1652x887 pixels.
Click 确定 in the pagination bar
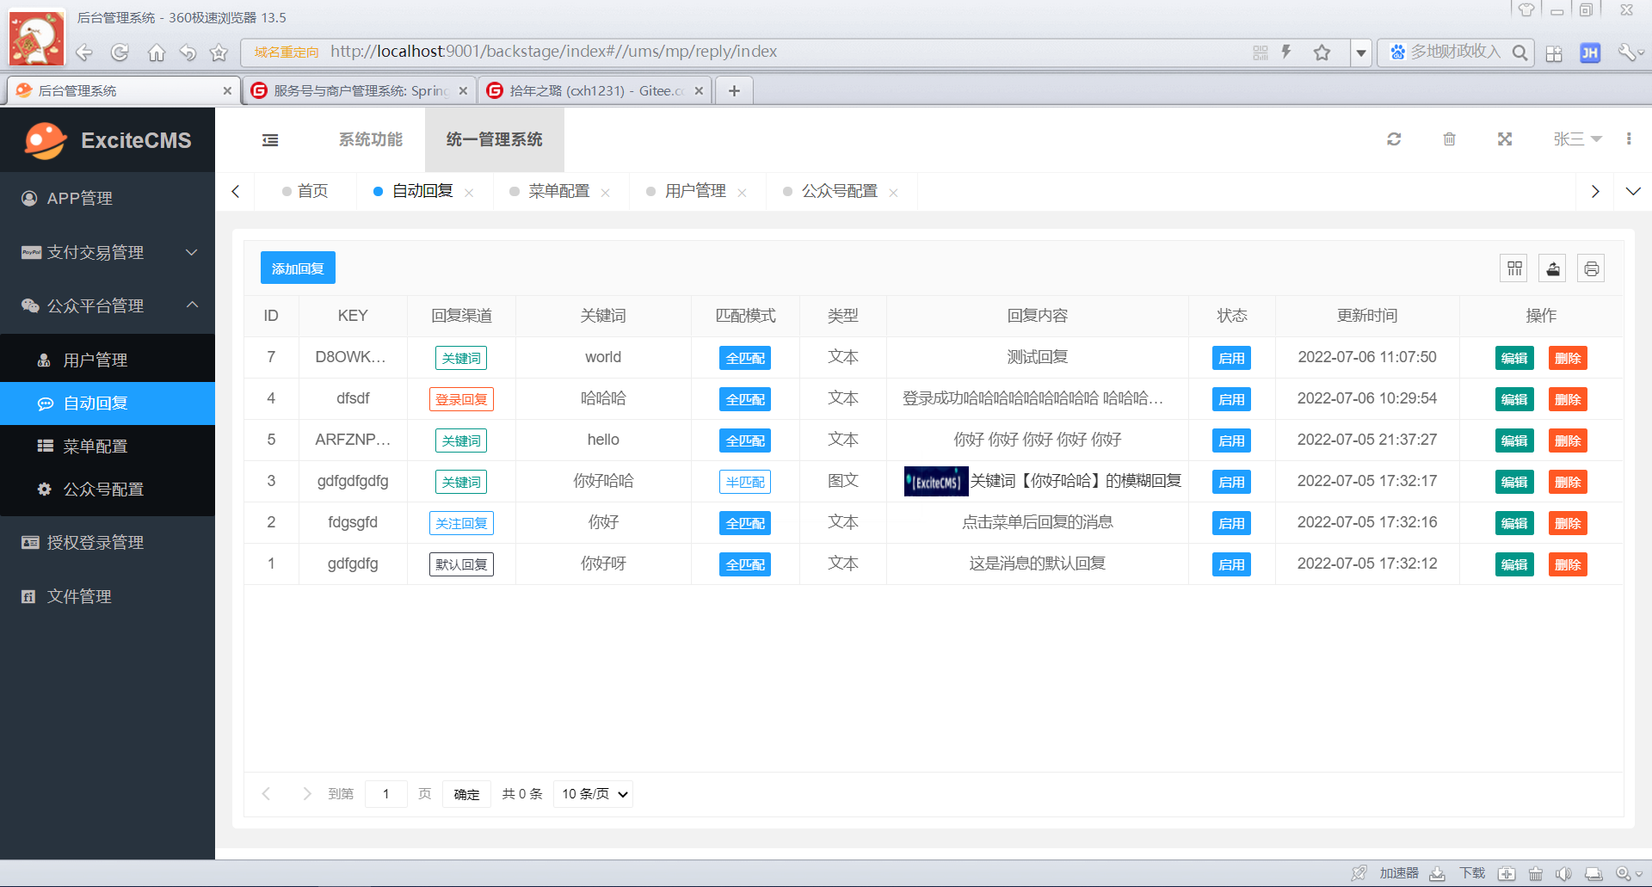[466, 794]
